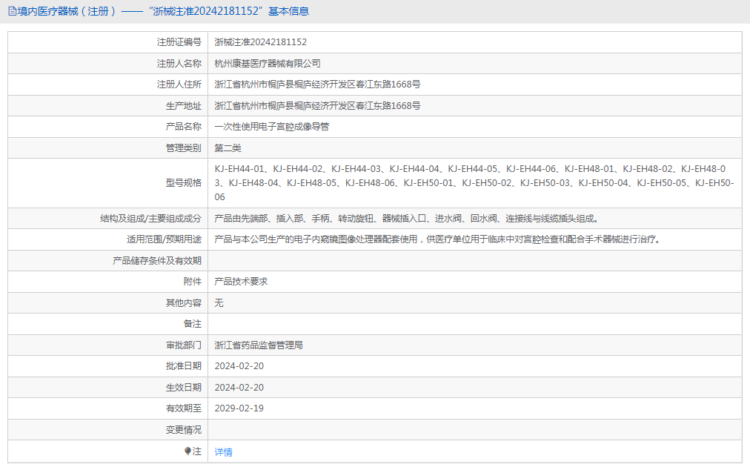
Task: Open the 详情 link
Action: coord(223,451)
